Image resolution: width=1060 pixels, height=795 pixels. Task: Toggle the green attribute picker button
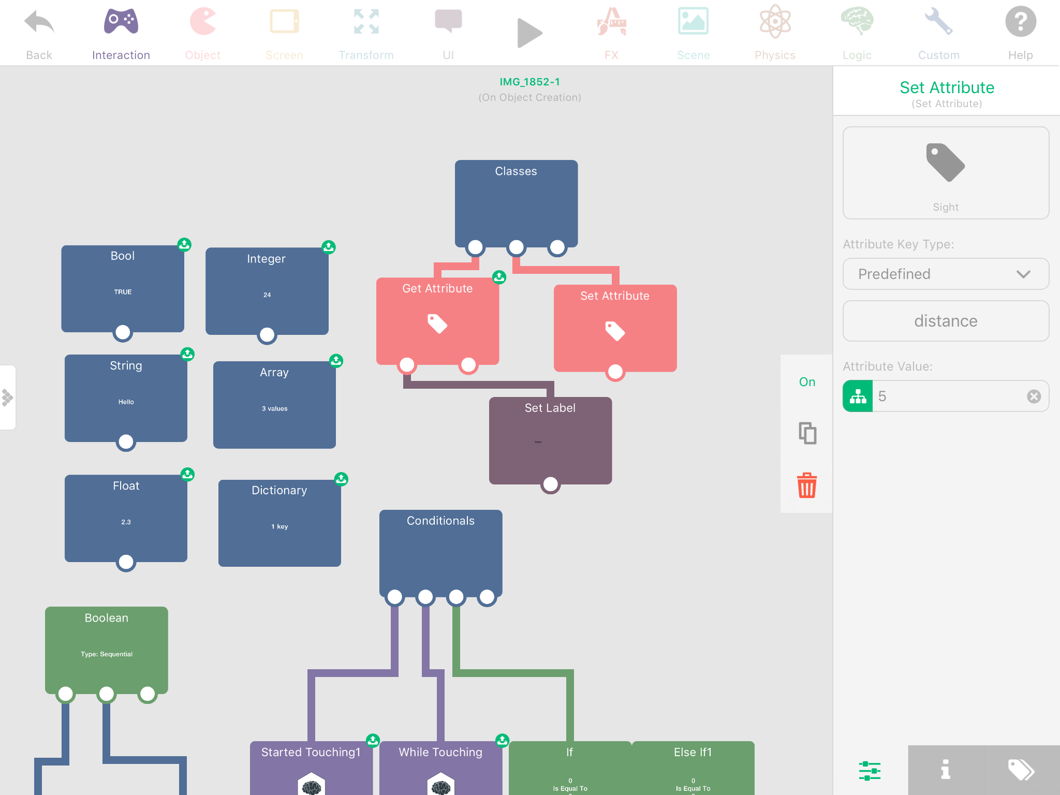[858, 396]
